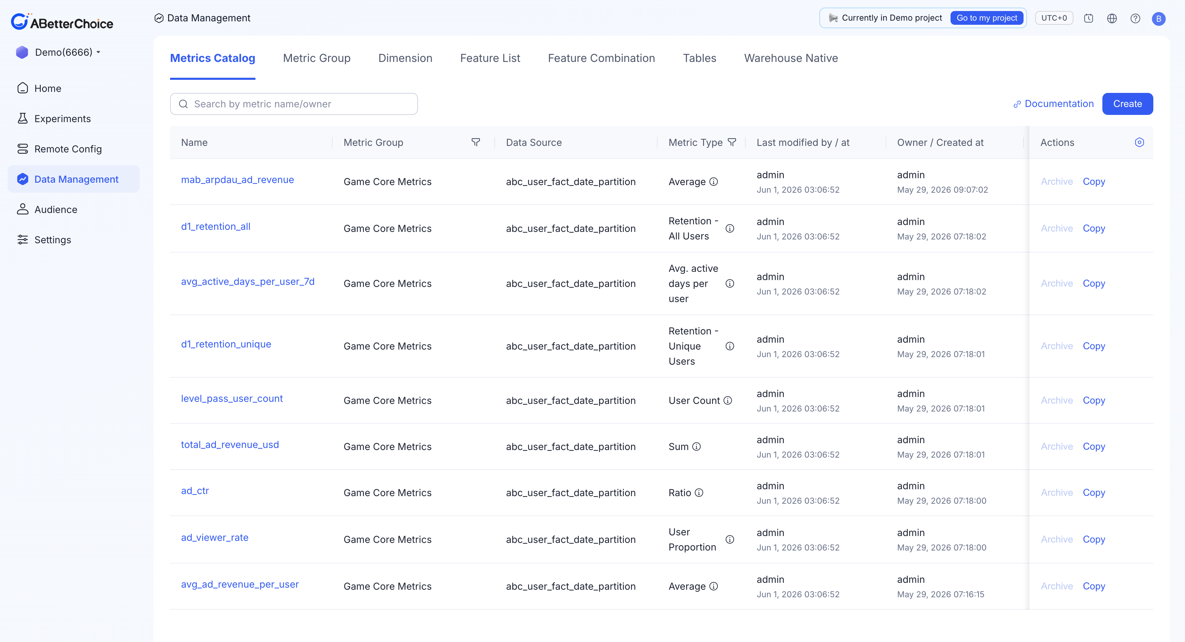The height and width of the screenshot is (642, 1185).
Task: Open mab_arpdau_ad_revenue metric link
Action: 237,180
